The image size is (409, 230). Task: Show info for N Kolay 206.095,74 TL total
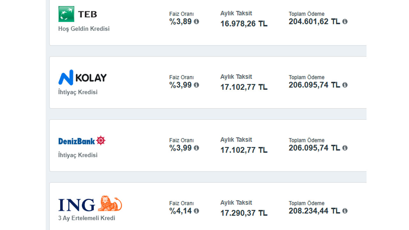click(x=345, y=85)
